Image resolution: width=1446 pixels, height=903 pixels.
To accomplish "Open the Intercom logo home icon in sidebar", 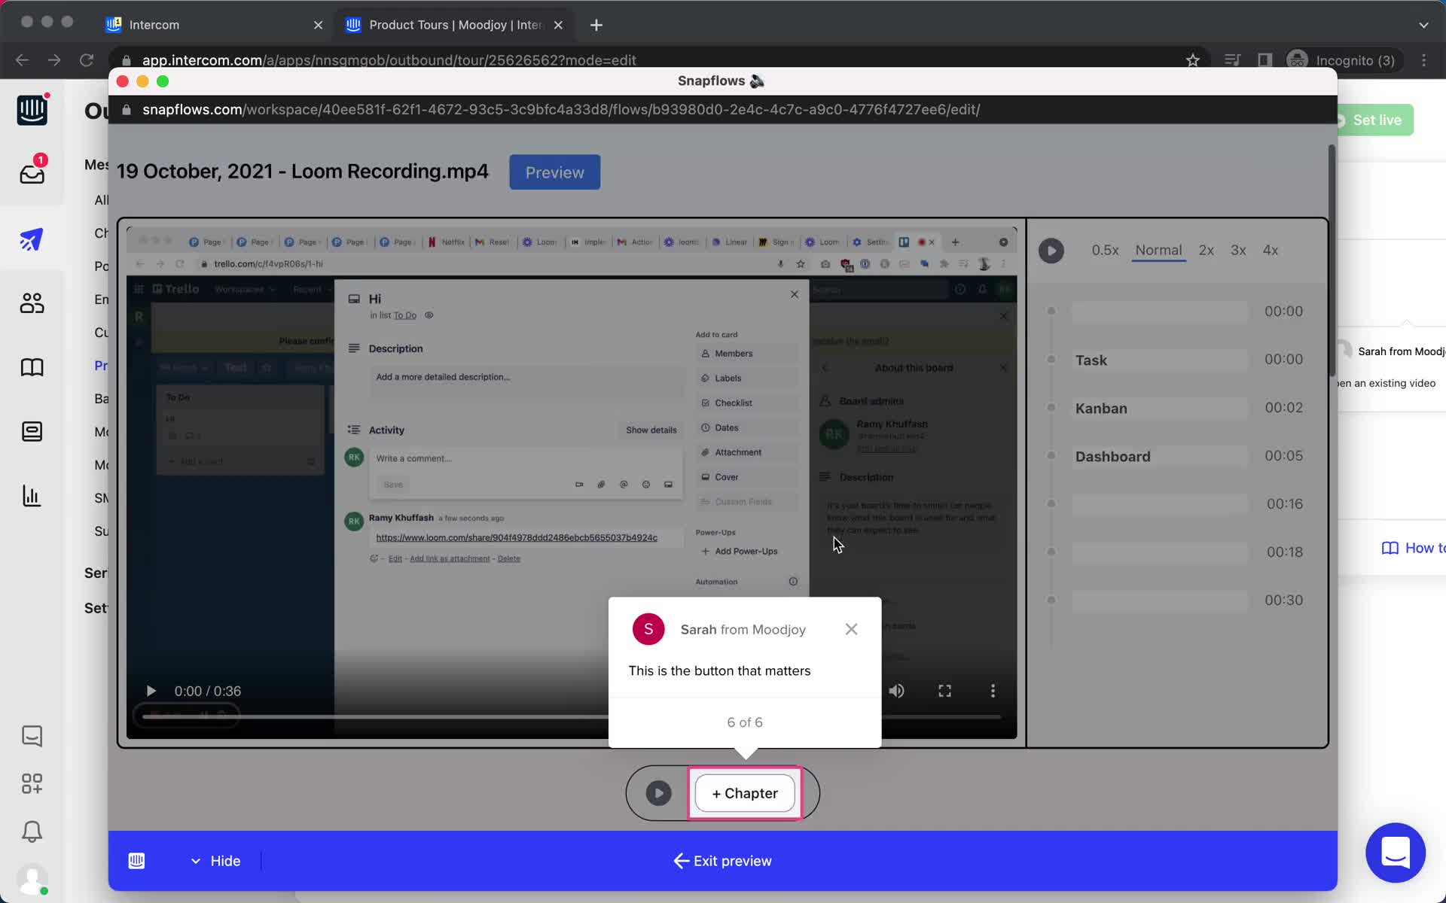I will (x=32, y=110).
